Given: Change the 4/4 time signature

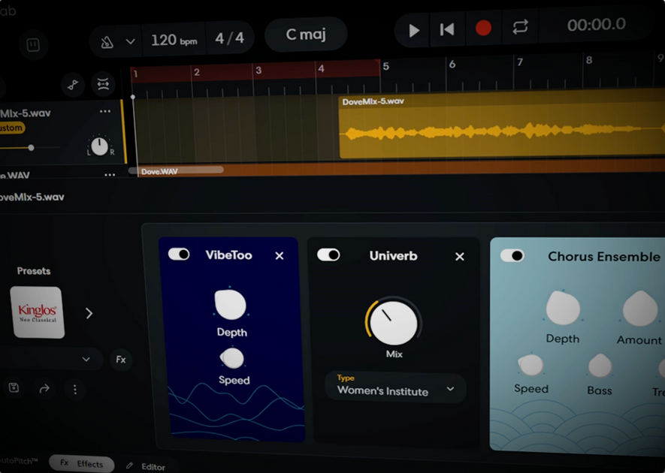Looking at the screenshot, I should click(x=230, y=38).
